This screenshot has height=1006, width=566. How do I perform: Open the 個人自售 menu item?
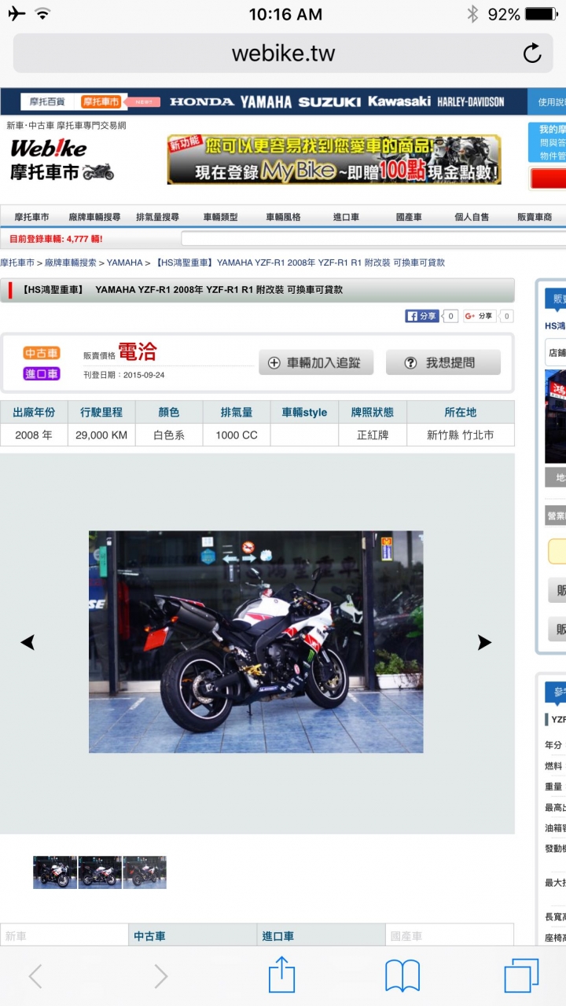pos(472,217)
